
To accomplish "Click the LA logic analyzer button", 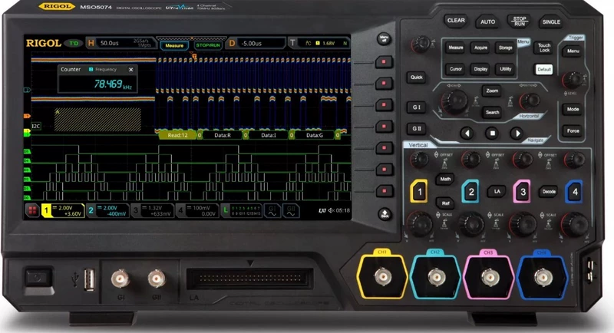I will [497, 191].
